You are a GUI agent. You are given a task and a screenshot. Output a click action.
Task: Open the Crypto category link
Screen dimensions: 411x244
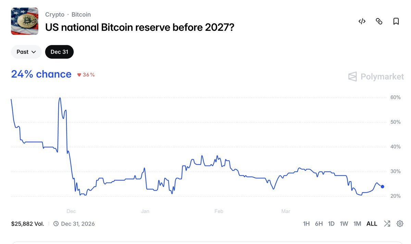coord(55,14)
